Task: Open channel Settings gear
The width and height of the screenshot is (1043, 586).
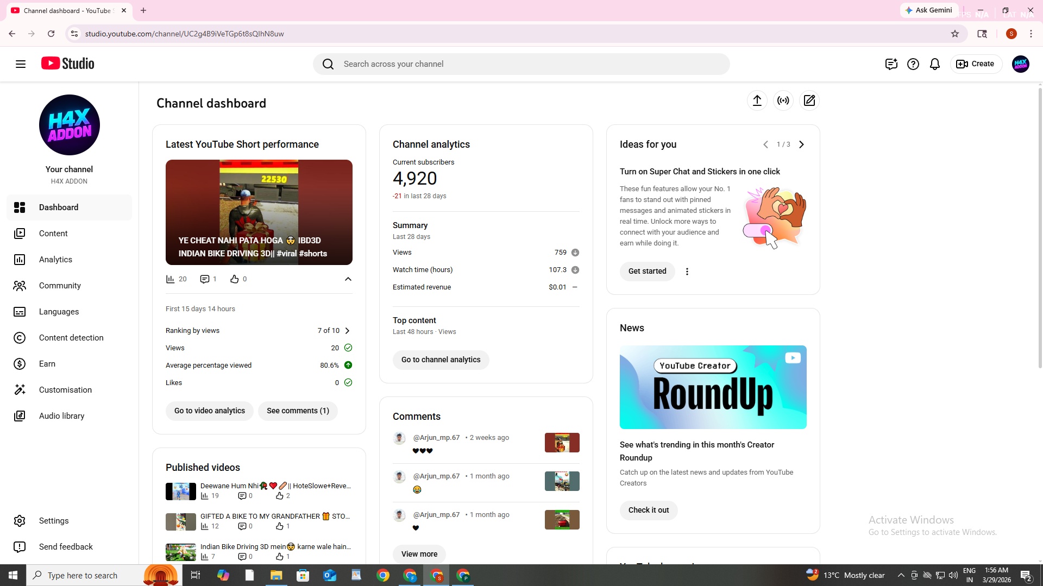Action: [54, 520]
